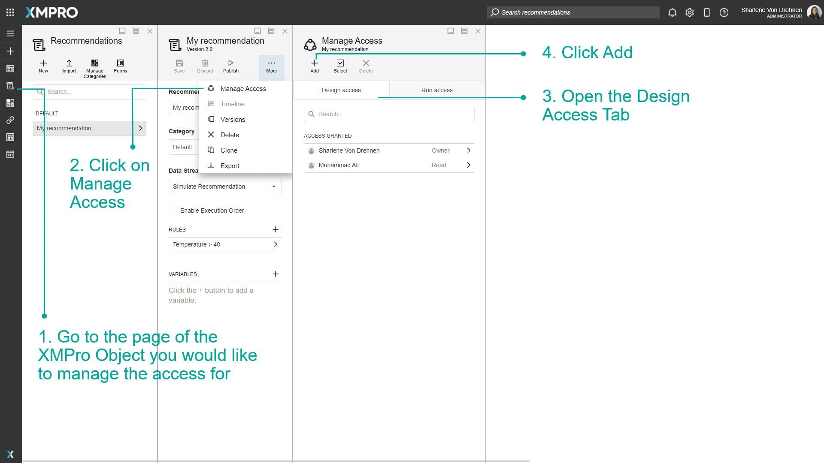Expand the Temperature > 40 rule

(275, 244)
